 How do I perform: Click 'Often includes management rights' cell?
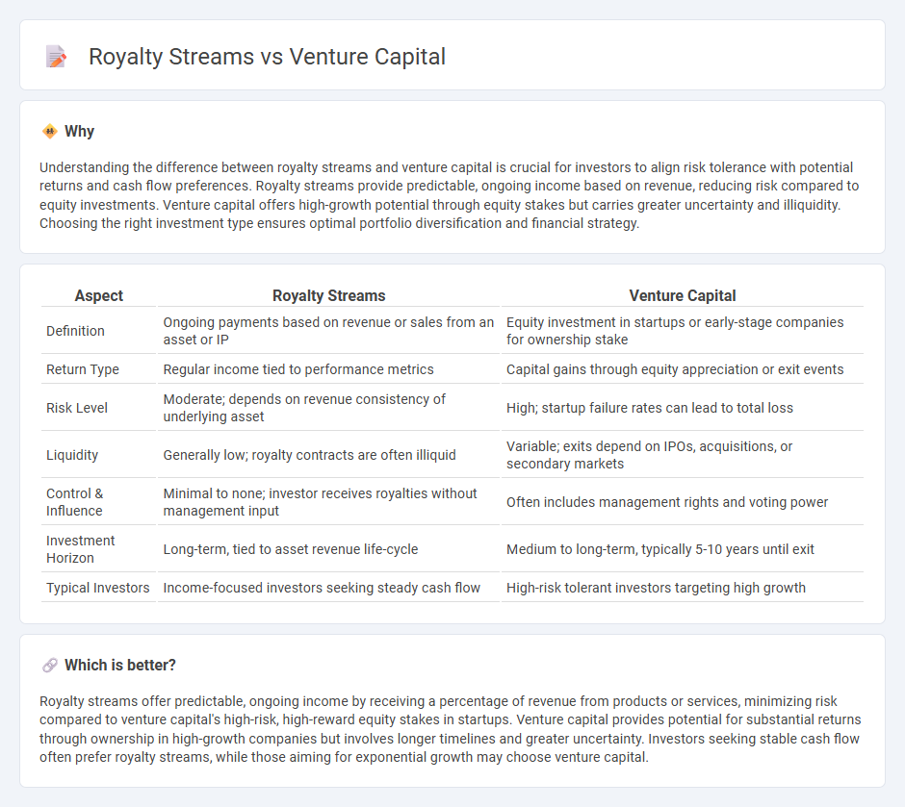tap(683, 502)
